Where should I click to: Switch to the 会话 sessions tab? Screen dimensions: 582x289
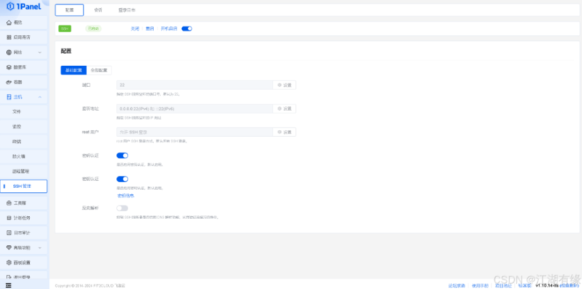[x=98, y=10]
